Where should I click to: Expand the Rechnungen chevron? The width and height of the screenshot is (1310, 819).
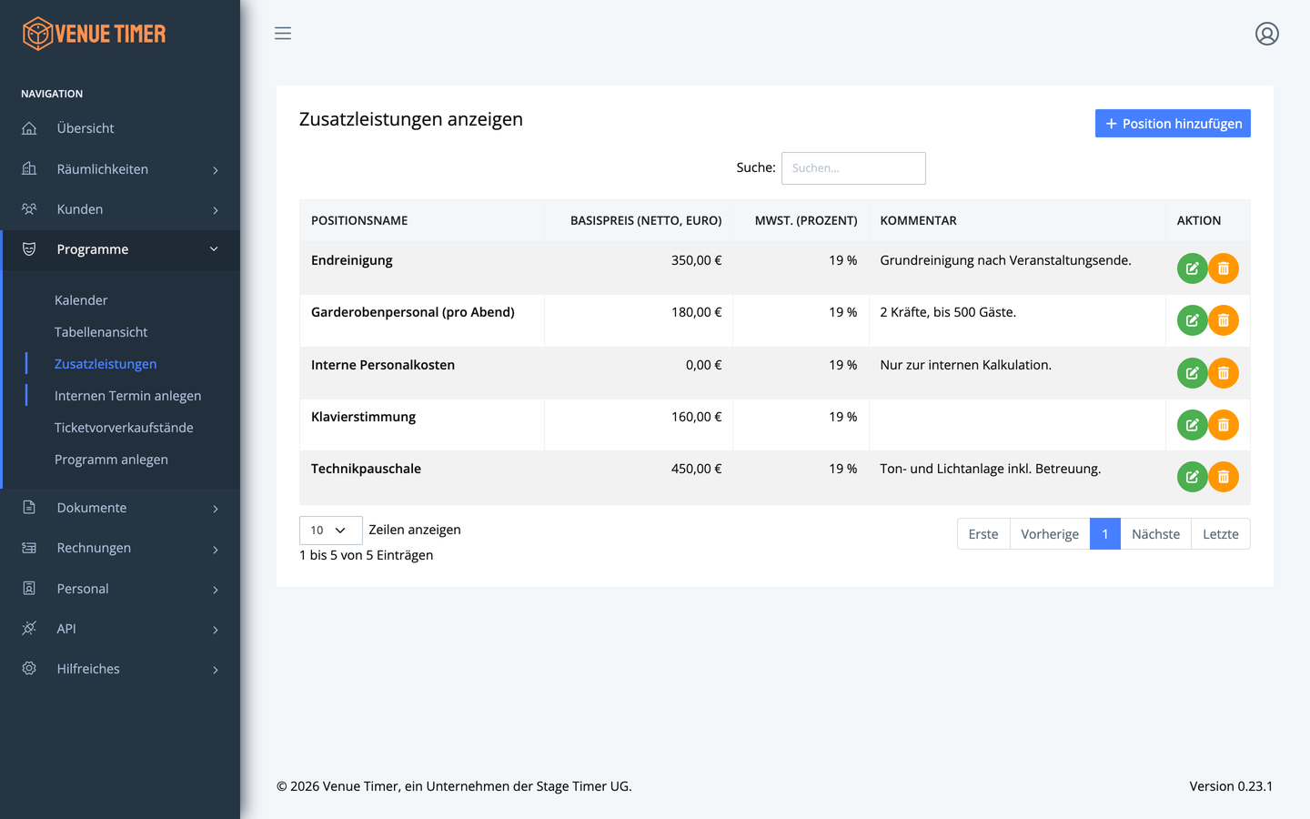[x=216, y=549]
